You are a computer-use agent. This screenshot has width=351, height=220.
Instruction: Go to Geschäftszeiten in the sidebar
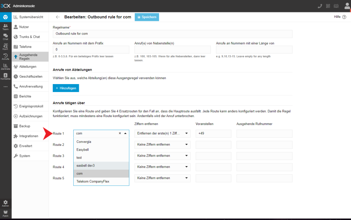pos(31,77)
